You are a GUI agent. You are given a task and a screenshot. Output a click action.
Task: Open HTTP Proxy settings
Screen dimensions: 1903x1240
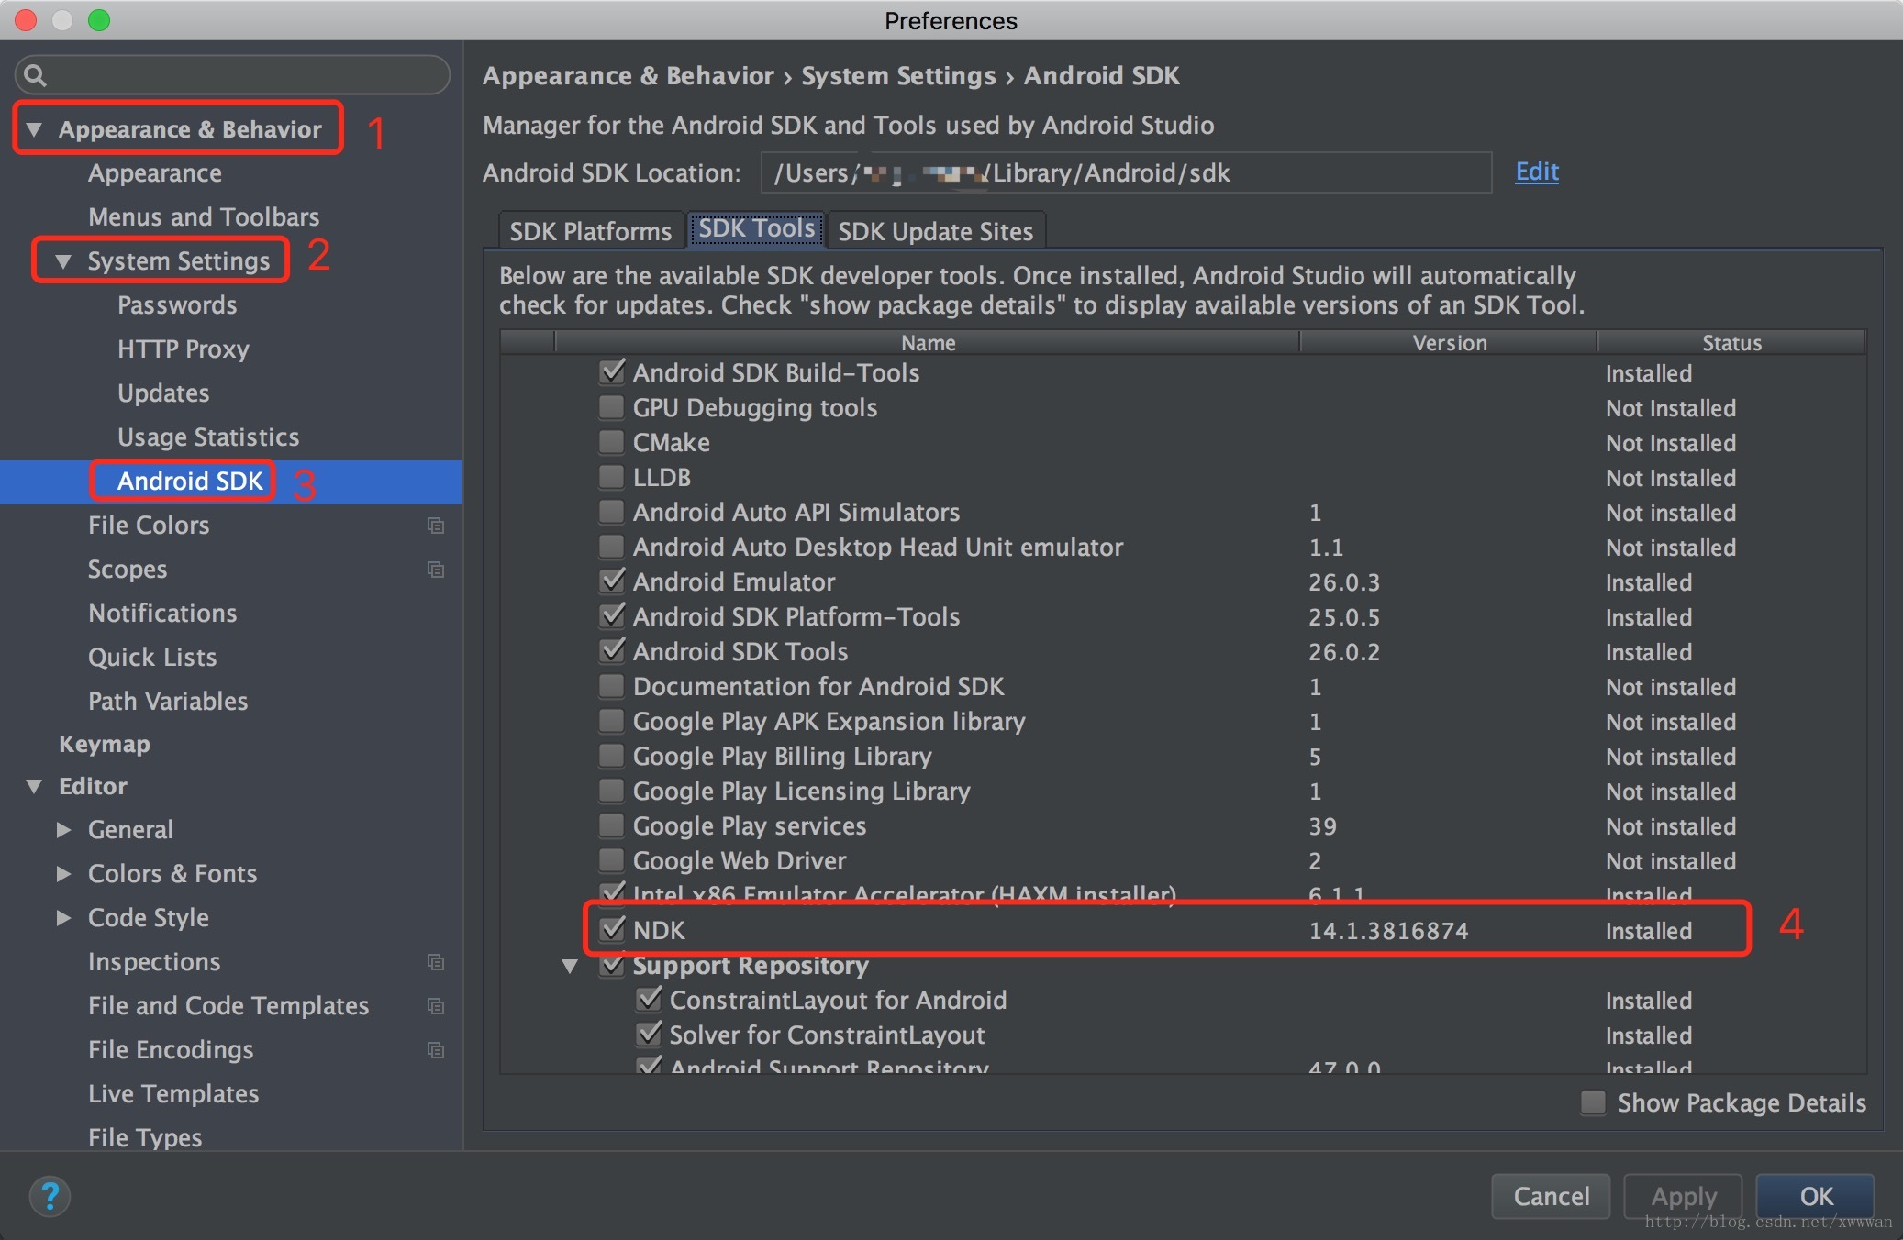[x=184, y=349]
